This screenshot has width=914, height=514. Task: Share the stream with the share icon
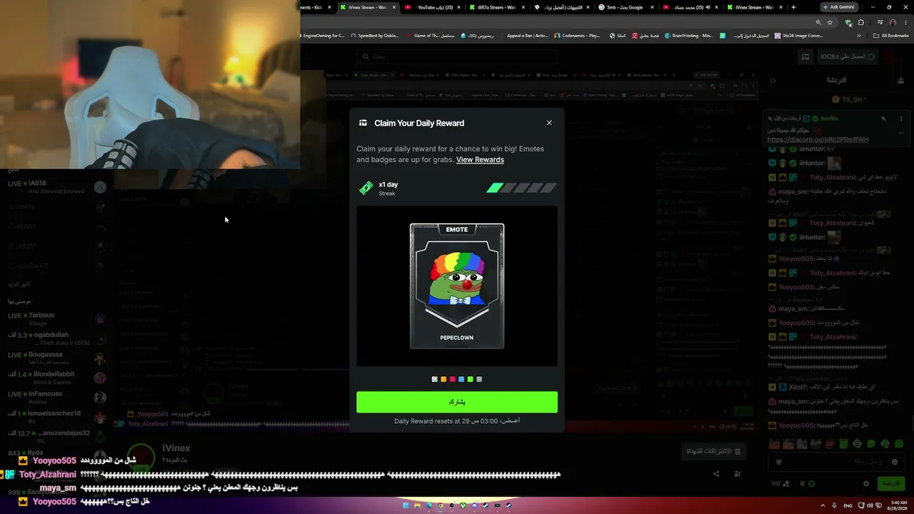[x=716, y=474]
